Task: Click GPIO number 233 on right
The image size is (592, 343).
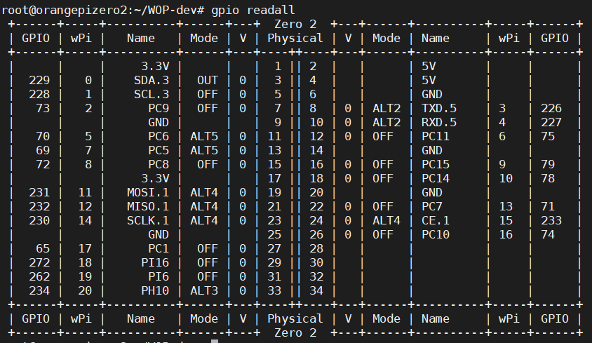Action: 552,220
